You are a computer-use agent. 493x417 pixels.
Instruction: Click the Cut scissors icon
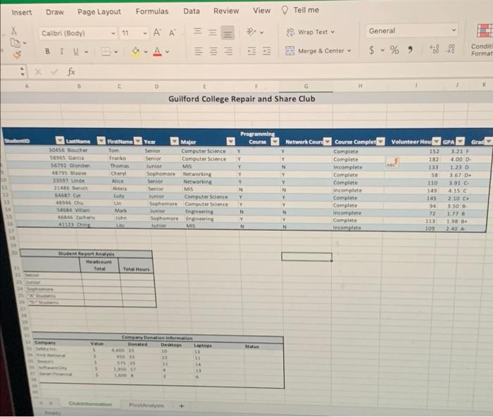(14, 30)
